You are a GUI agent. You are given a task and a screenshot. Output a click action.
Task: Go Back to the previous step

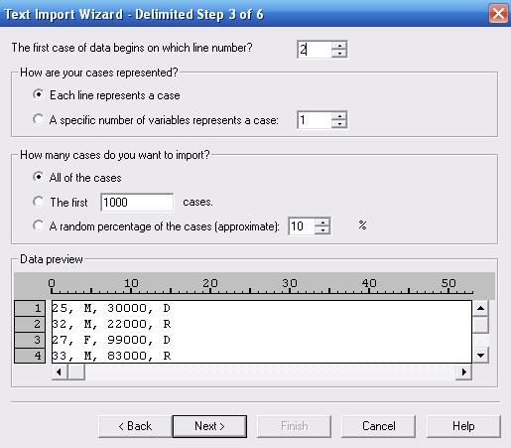135,426
